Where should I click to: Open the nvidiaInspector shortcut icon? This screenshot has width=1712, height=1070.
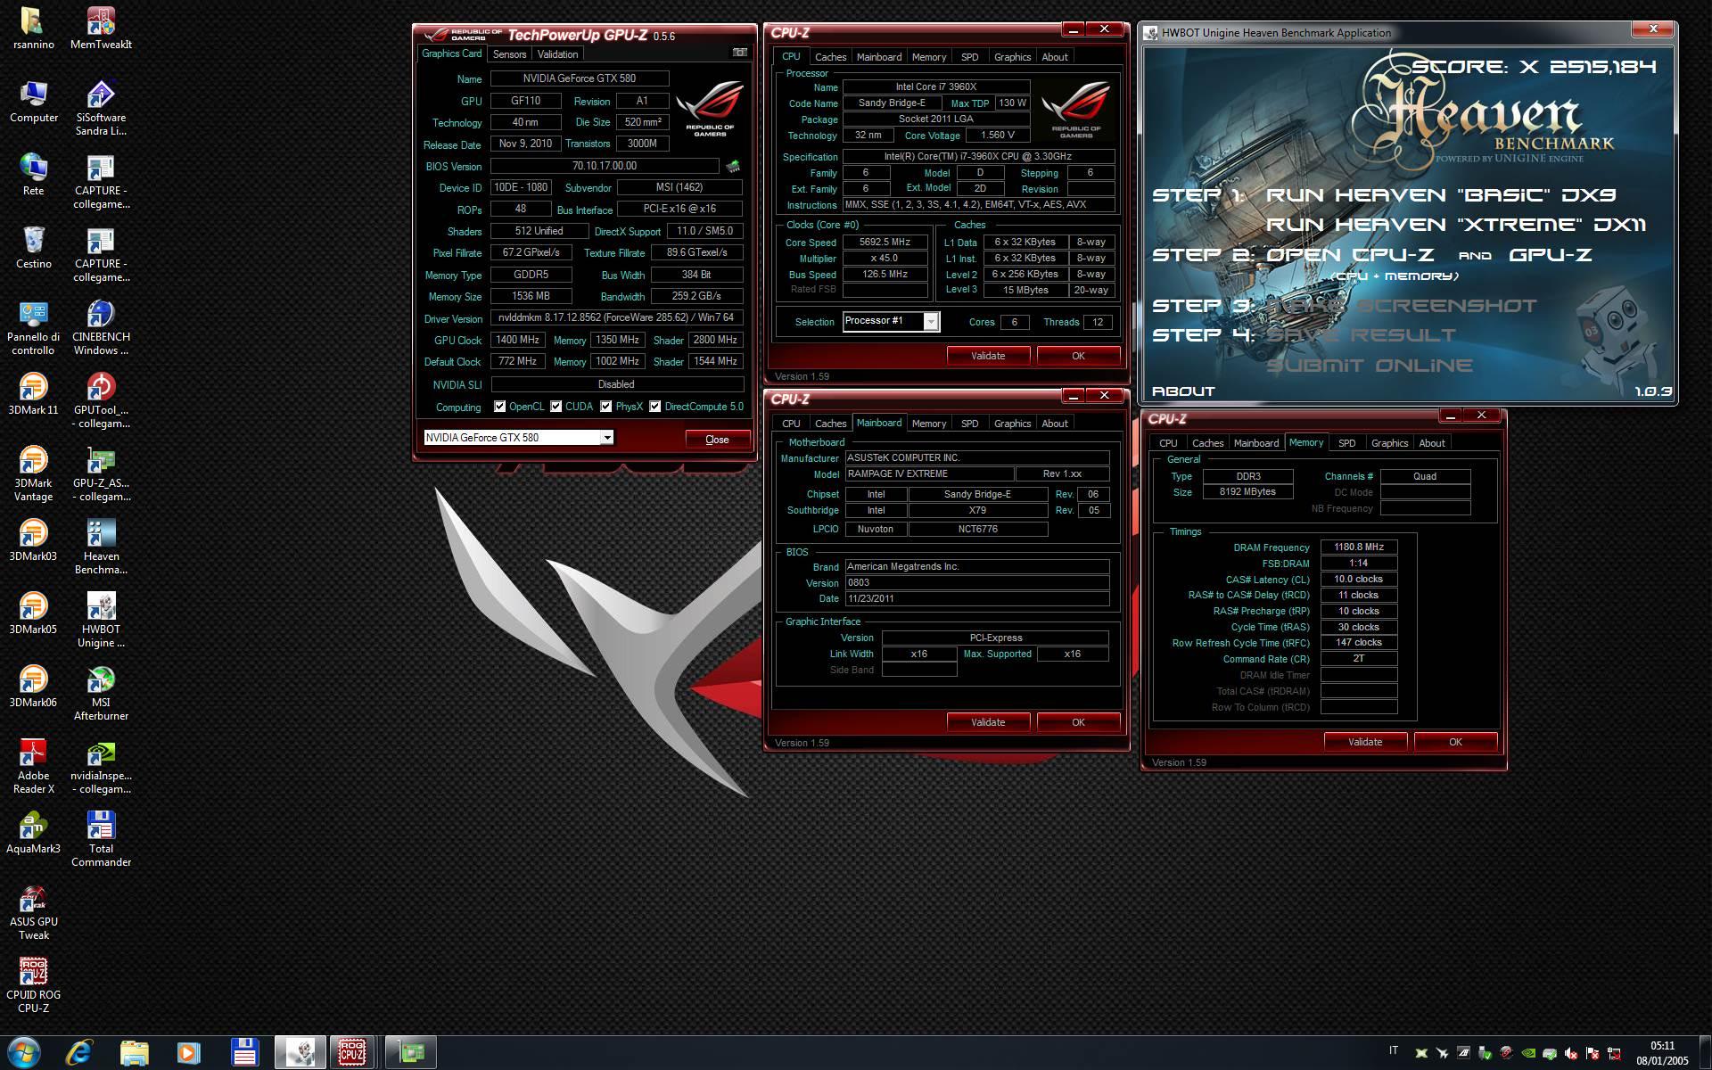point(101,766)
